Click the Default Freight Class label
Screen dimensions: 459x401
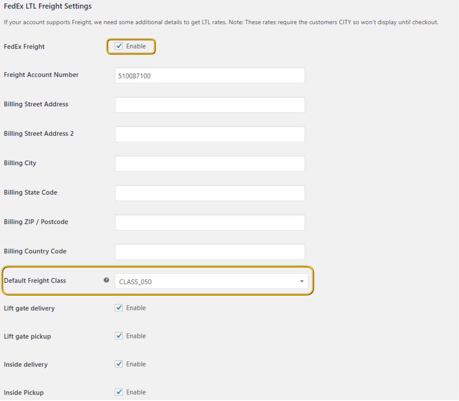(x=35, y=281)
